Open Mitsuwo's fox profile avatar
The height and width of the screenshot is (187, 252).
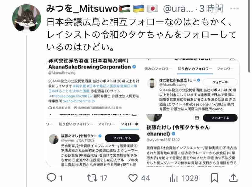click(27, 18)
